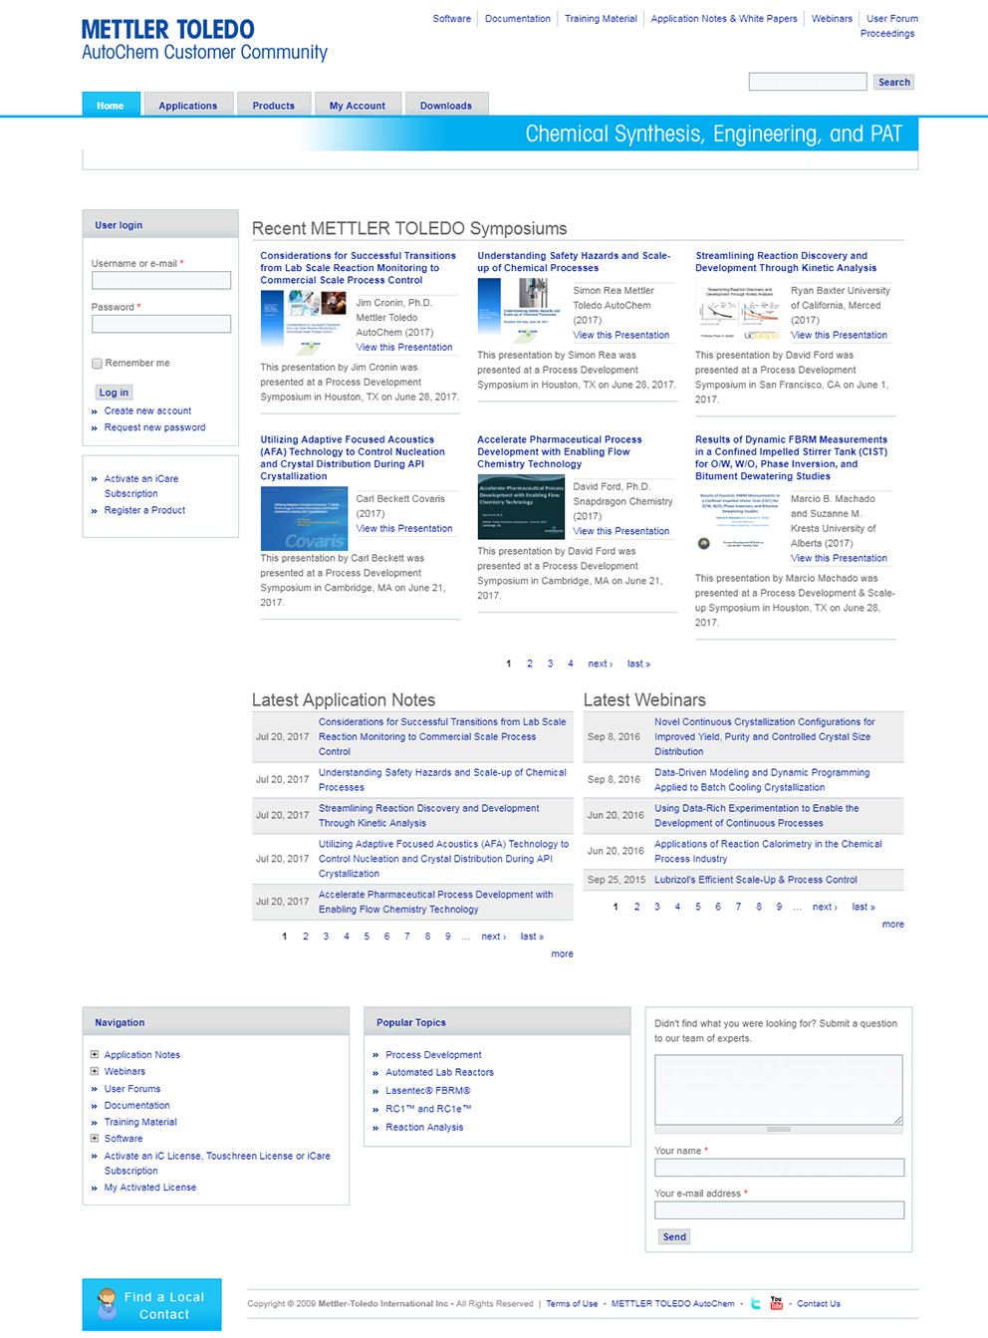Image resolution: width=988 pixels, height=1338 pixels.
Task: Go to next symposiums page
Action: [x=600, y=664]
